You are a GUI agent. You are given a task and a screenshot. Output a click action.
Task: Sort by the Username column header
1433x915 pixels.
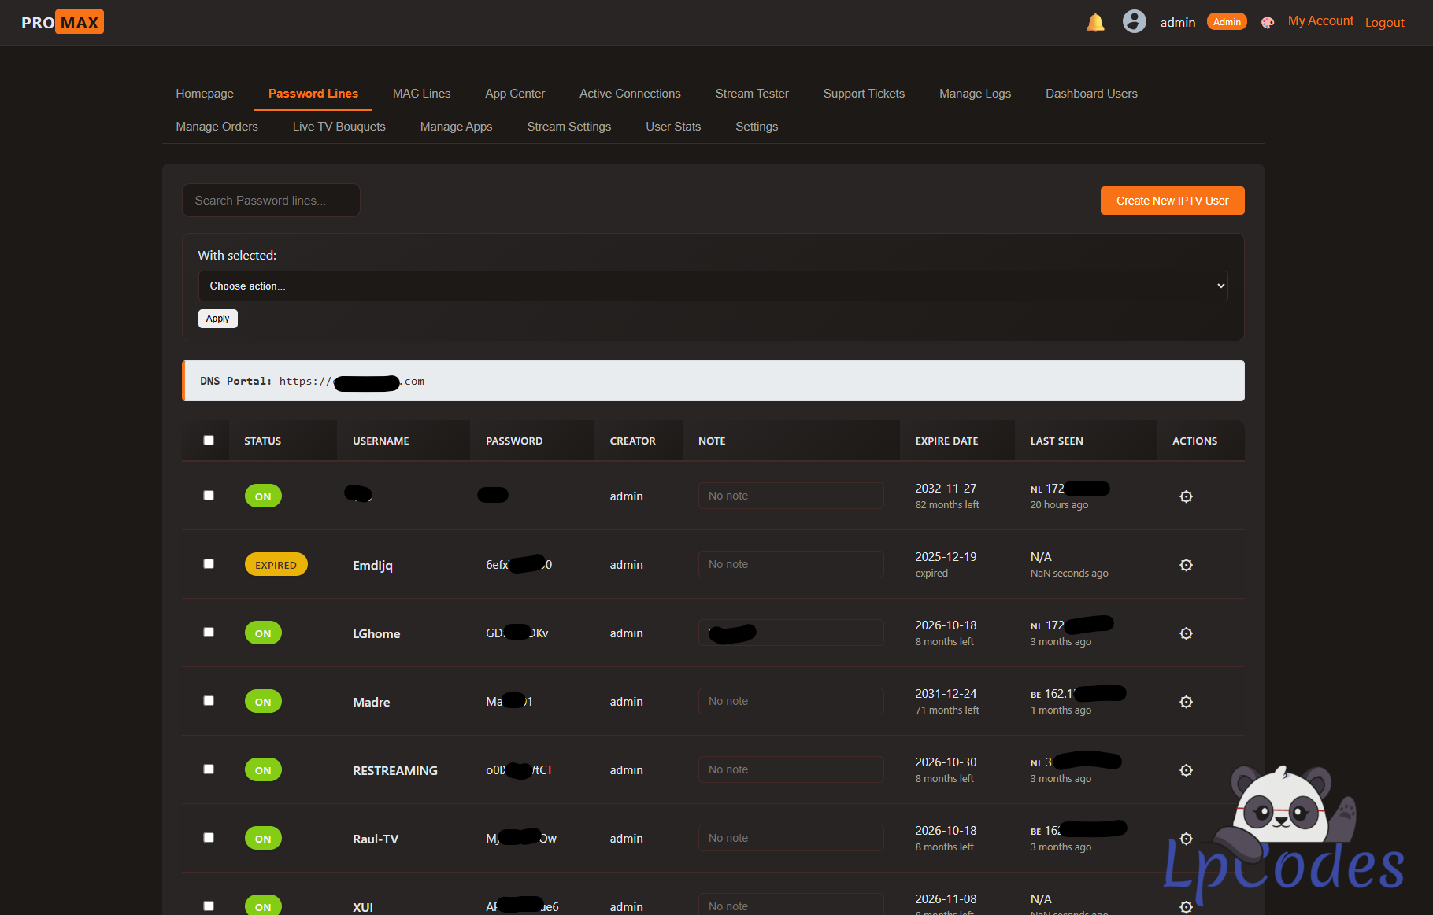(380, 441)
